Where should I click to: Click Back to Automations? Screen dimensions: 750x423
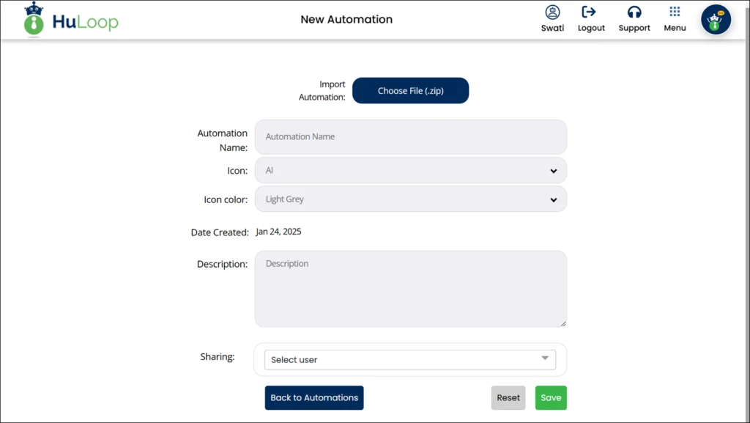(313, 397)
